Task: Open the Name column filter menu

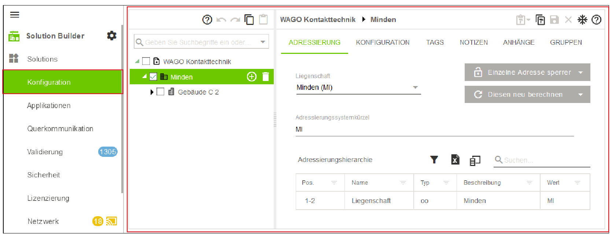Action: 403,182
